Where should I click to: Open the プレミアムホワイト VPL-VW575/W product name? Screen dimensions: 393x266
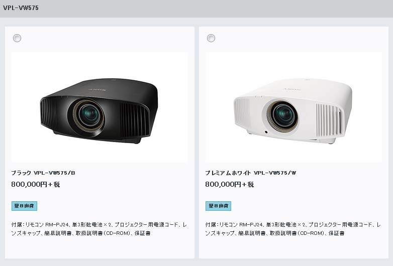tap(251, 173)
